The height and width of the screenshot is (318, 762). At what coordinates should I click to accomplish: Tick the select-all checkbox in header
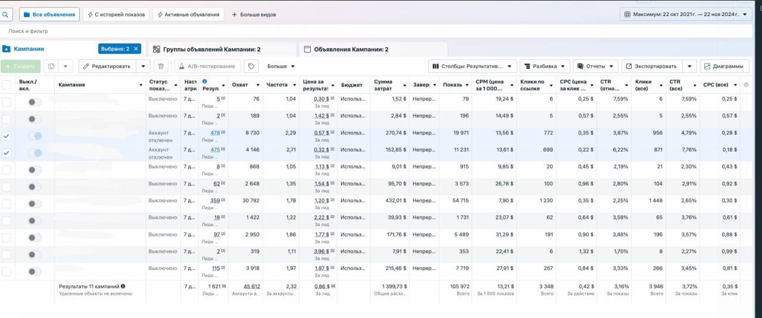(x=6, y=85)
